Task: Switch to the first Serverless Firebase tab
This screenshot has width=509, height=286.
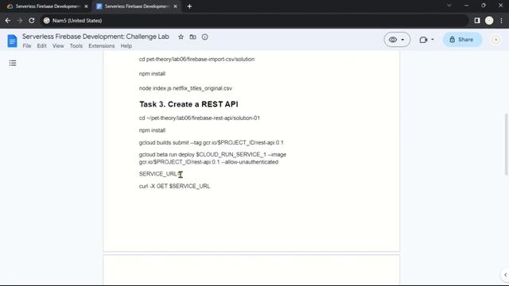Action: (x=47, y=6)
